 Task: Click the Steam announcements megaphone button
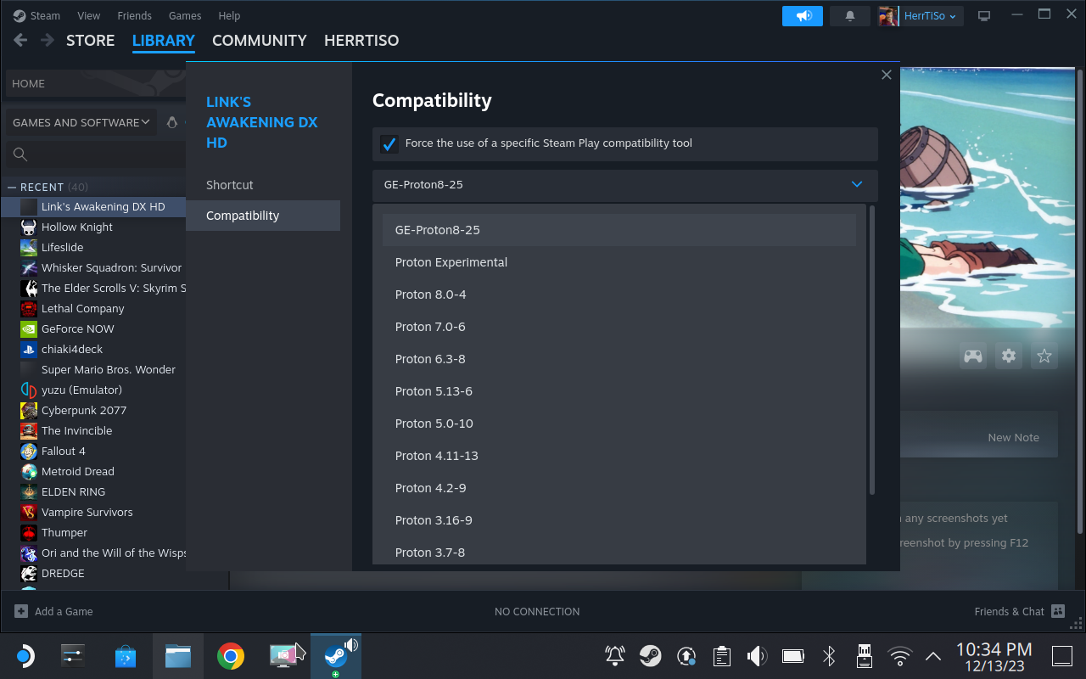pos(802,16)
